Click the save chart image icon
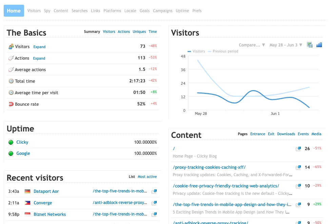330x224 pixels. click(309, 45)
